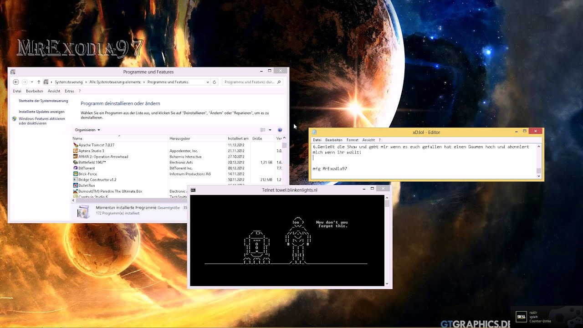
Task: Click the Editor window scroll down arrow
Action: [539, 176]
